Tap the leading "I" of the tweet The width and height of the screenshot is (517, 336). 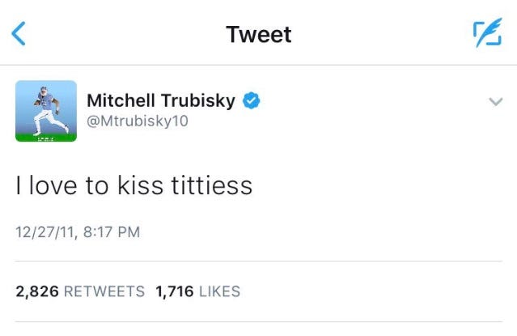[19, 186]
